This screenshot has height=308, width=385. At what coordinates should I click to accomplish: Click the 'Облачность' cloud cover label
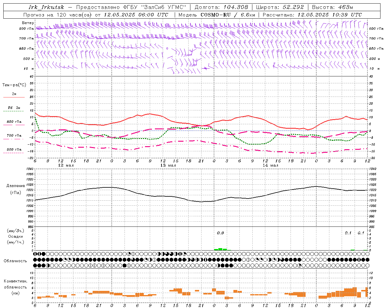tap(15, 261)
